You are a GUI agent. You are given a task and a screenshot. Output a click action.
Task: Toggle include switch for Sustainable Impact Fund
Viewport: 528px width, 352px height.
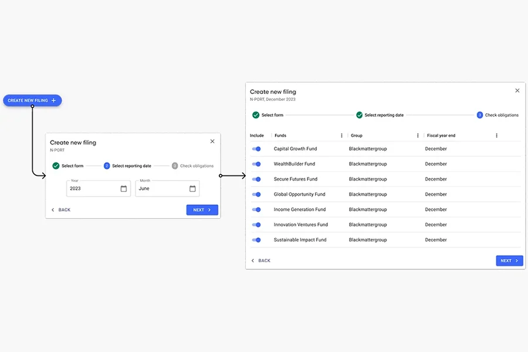256,240
